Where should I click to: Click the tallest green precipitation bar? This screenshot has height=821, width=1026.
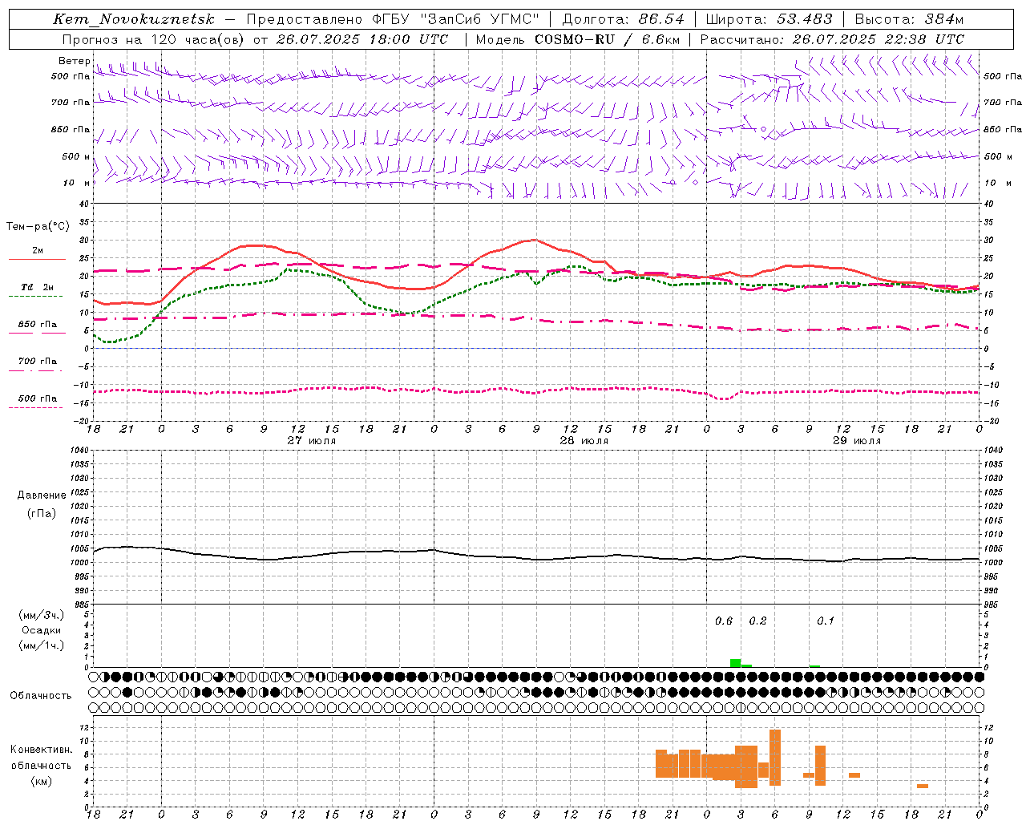(735, 663)
